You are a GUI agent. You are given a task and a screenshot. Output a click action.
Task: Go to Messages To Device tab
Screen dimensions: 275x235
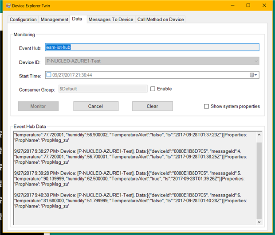(x=111, y=19)
